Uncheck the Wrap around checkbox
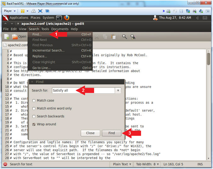The image size is (213, 169). coord(34,124)
